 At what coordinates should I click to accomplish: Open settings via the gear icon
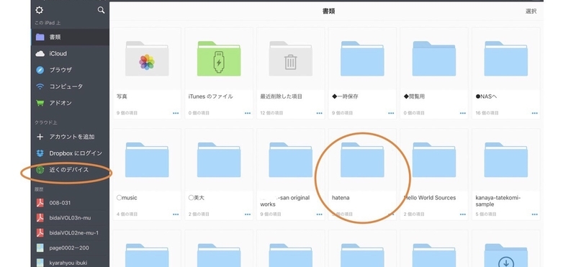tap(39, 10)
